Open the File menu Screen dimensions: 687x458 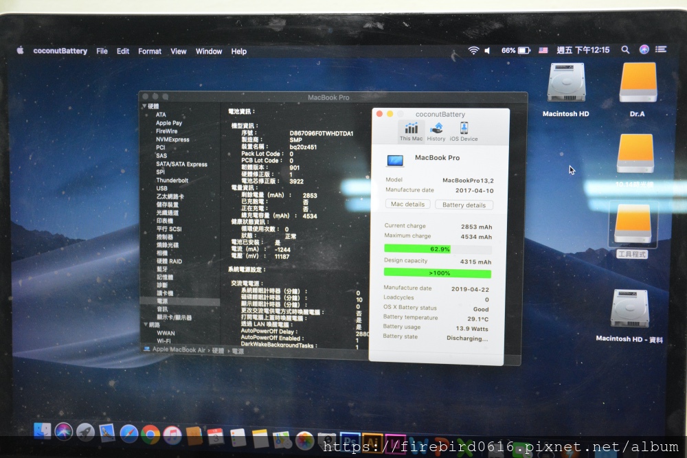pyautogui.click(x=102, y=51)
